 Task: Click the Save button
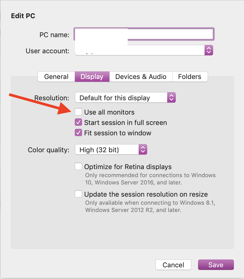click(x=216, y=265)
